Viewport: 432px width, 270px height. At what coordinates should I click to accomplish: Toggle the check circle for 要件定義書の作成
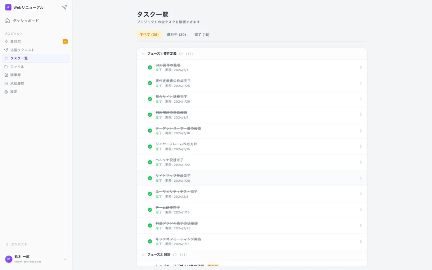click(150, 83)
